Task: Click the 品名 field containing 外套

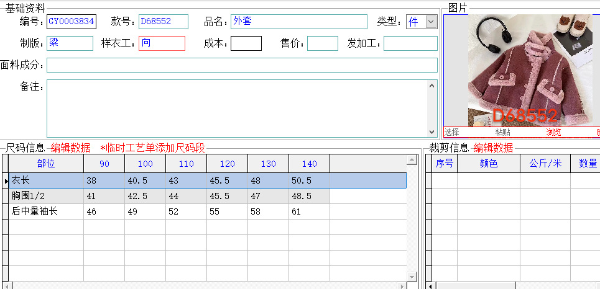Action: click(x=299, y=21)
